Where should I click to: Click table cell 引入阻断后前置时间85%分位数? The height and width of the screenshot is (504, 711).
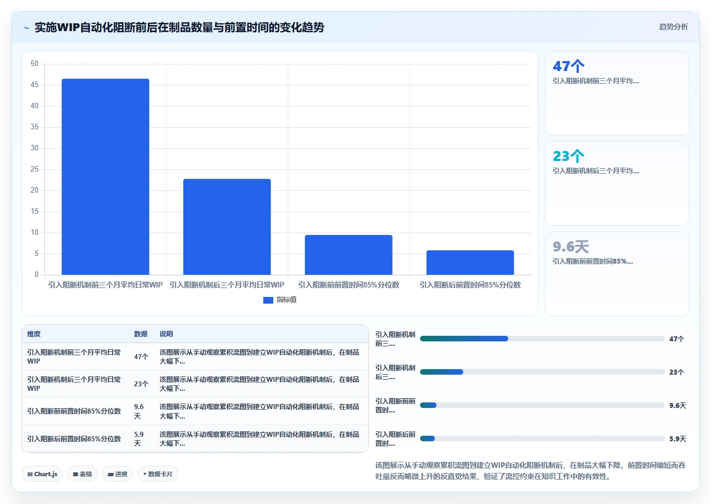(74, 439)
